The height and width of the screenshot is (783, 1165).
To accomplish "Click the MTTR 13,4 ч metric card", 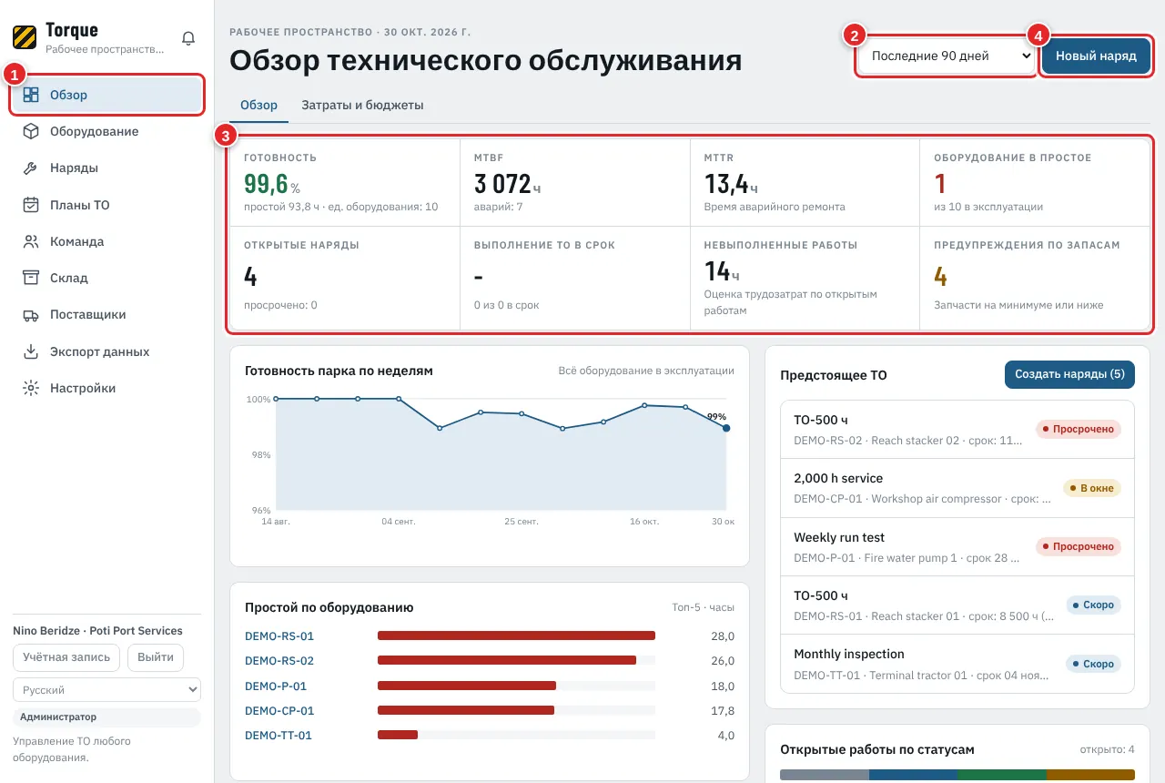I will [x=805, y=183].
